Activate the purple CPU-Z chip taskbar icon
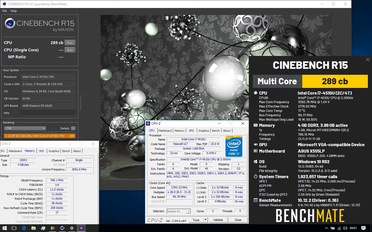Viewport: 372px width, 232px height. (x=81, y=228)
